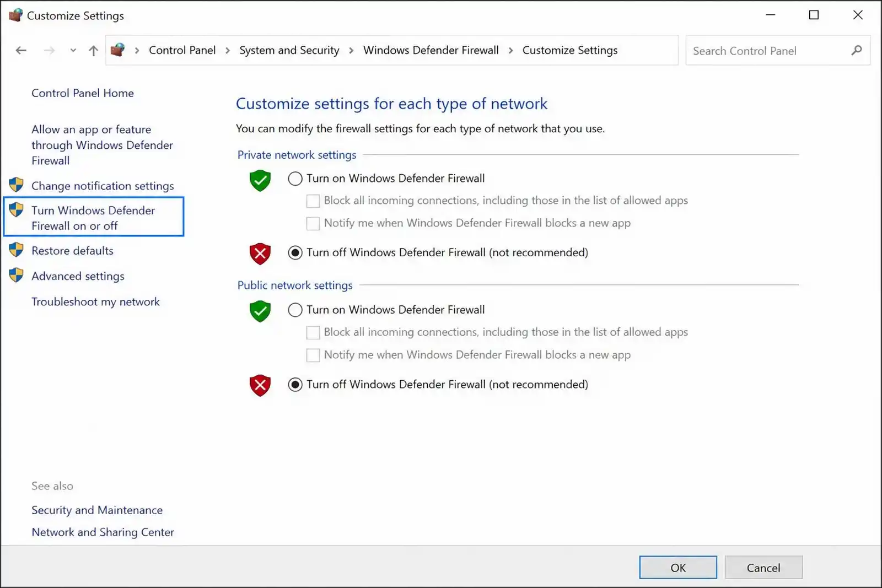Click green check shield under Public network settings
882x588 pixels.
click(x=260, y=311)
